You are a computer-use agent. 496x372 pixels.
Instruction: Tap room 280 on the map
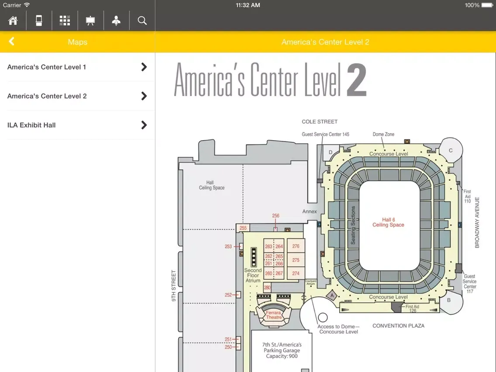(x=267, y=288)
